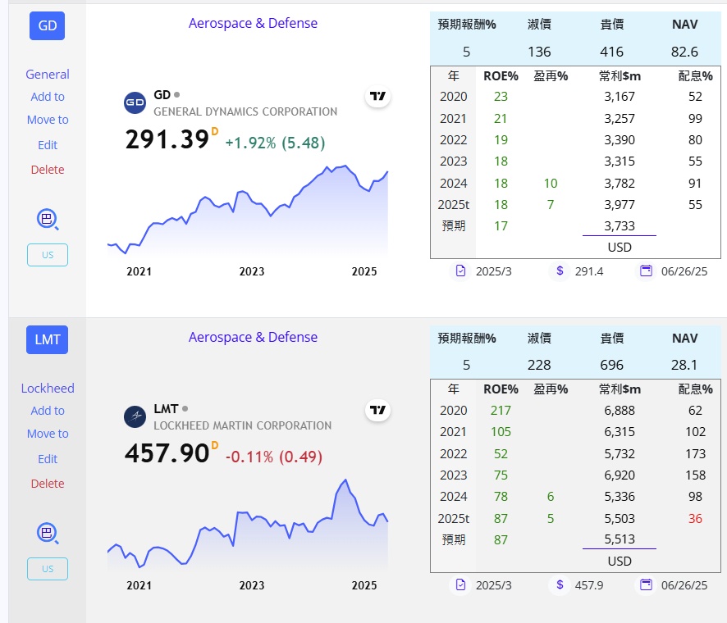
Task: Click the US market tag for LMT
Action: pos(48,569)
